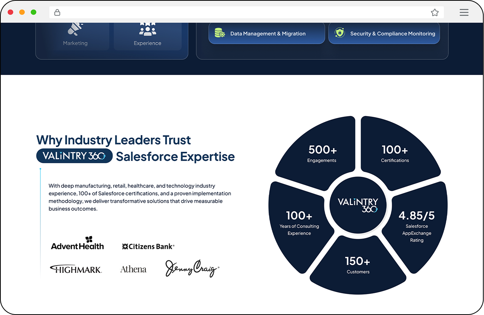Click the VALiNTRY 360 logo in chart center
This screenshot has width=484, height=315.
358,205
